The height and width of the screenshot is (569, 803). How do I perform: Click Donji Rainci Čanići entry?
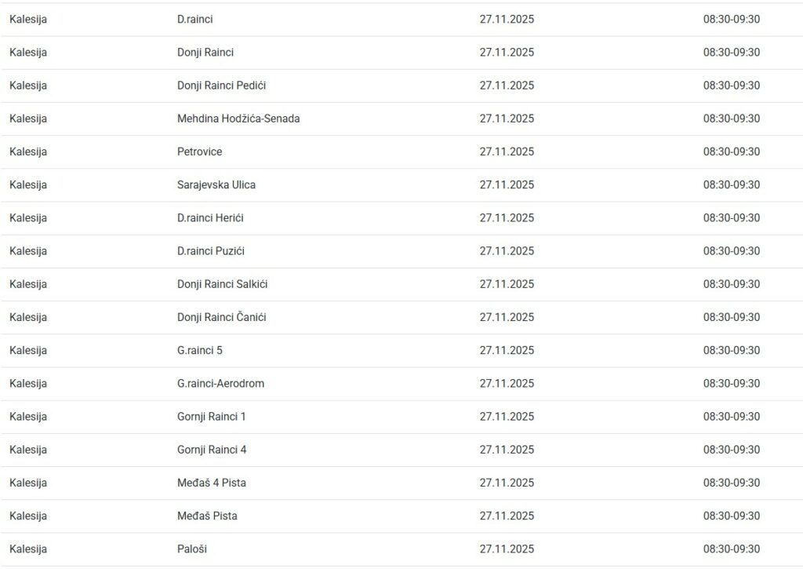pyautogui.click(x=221, y=317)
